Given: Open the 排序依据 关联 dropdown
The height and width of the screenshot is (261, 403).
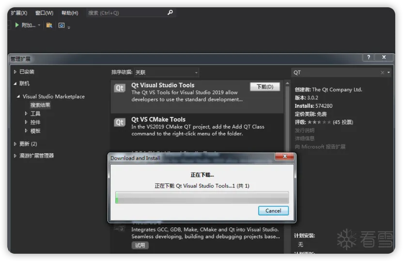Looking at the screenshot, I should pyautogui.click(x=166, y=72).
